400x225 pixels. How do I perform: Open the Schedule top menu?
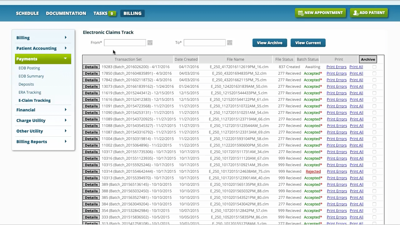27,13
